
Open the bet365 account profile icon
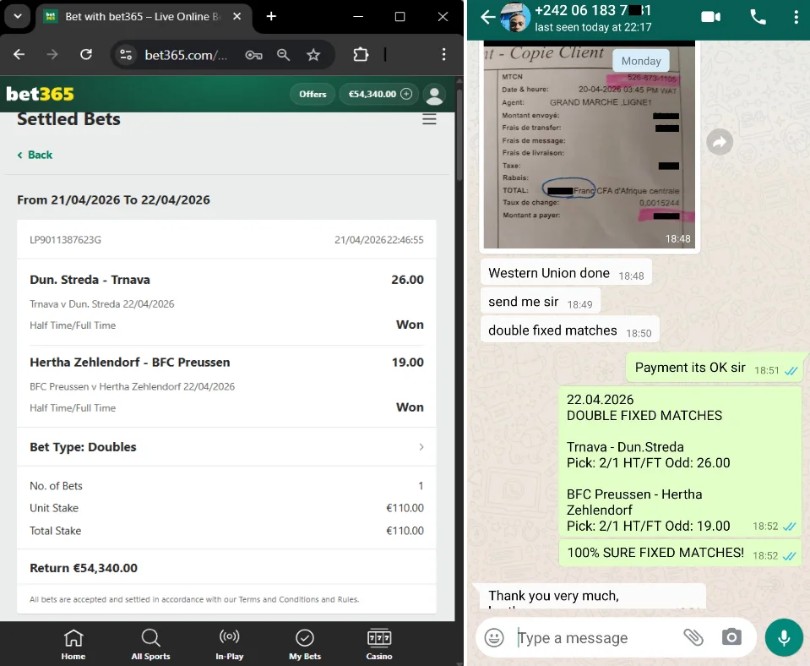point(434,94)
